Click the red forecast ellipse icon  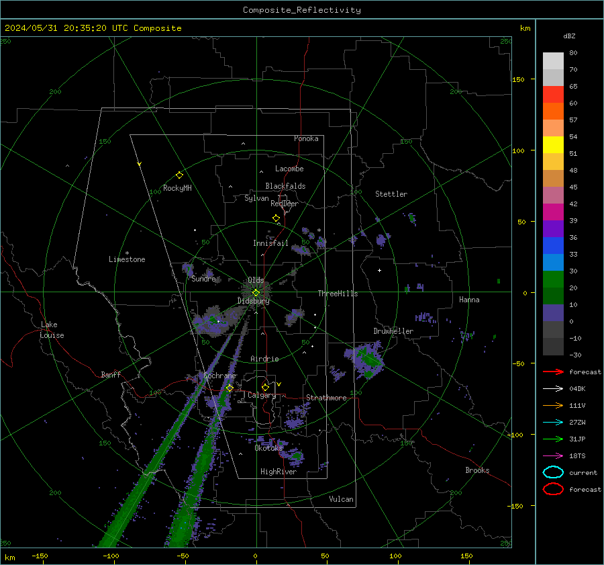click(x=553, y=489)
